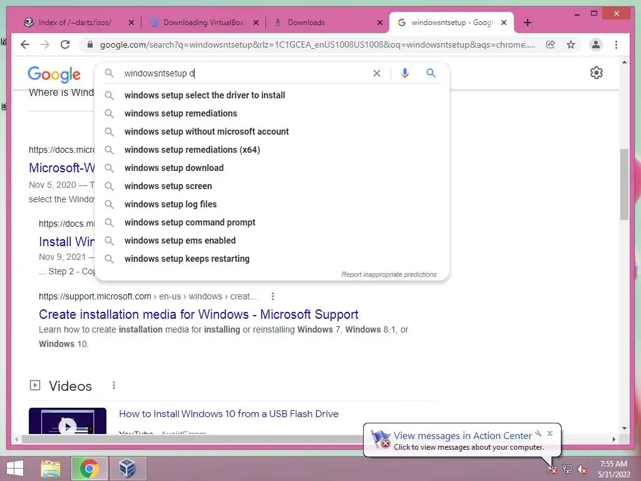Open View messages in Action Center
This screenshot has width=641, height=481.
[463, 436]
